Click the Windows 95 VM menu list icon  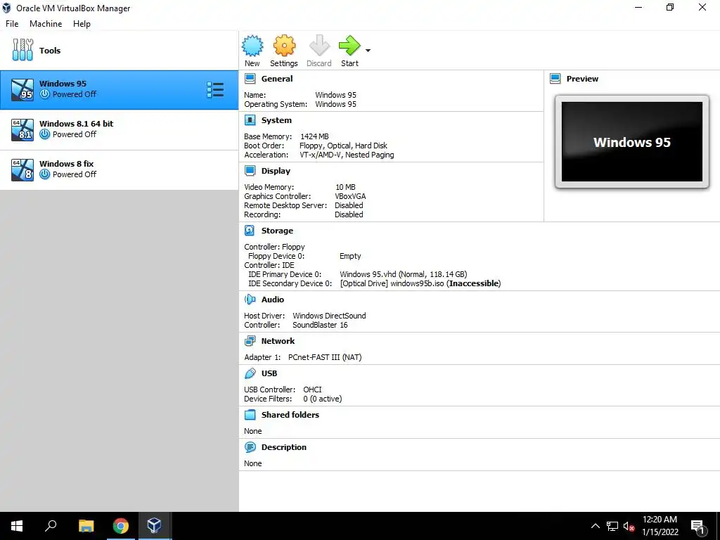pos(215,90)
